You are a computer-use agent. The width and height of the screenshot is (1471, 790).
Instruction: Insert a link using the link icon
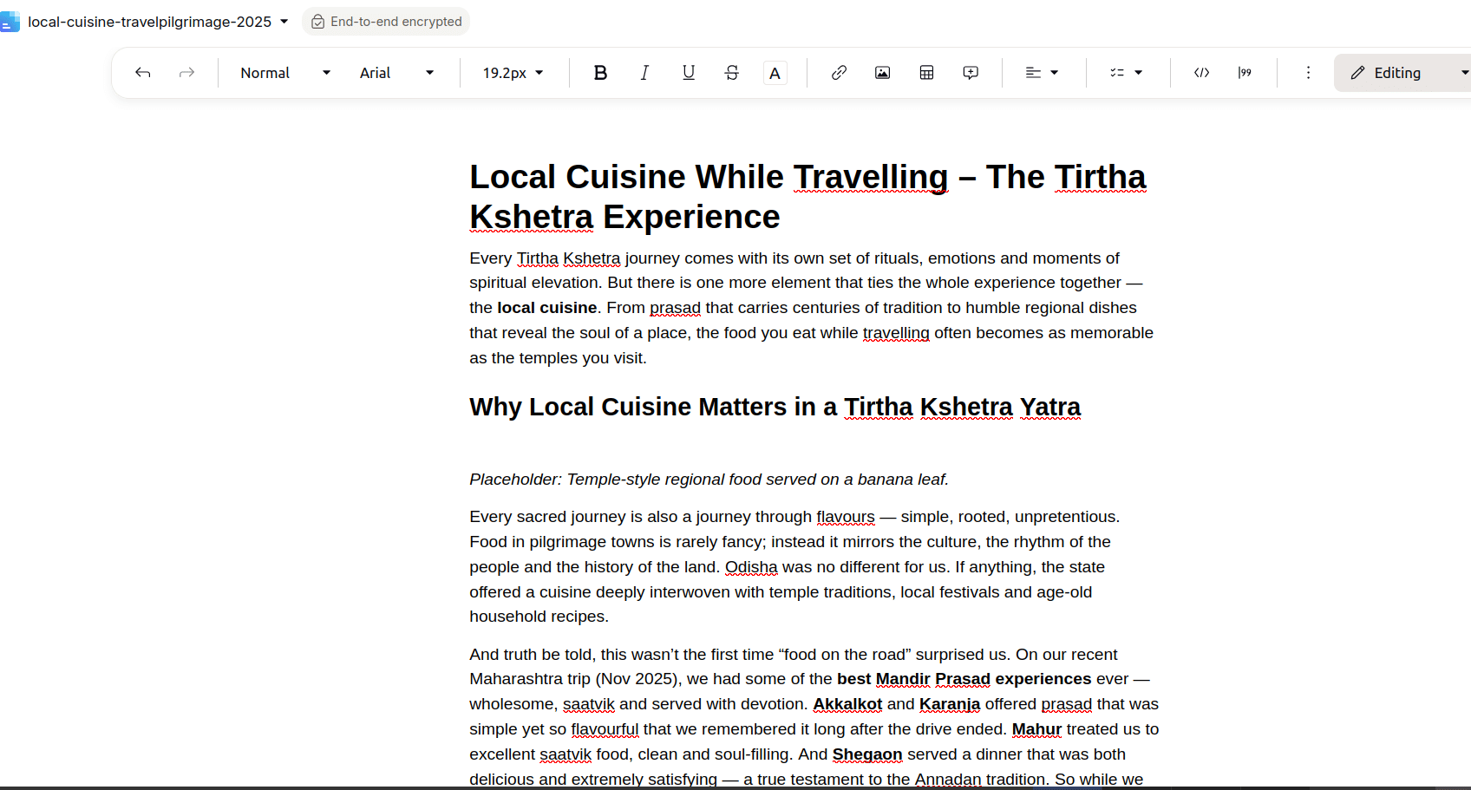[x=839, y=73]
